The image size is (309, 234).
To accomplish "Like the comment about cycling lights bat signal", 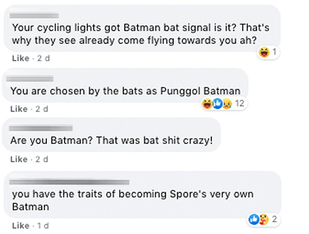I will coord(20,58).
